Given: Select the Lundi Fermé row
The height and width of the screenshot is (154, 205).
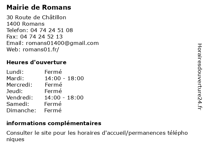Looking at the screenshot, I should (x=34, y=72).
